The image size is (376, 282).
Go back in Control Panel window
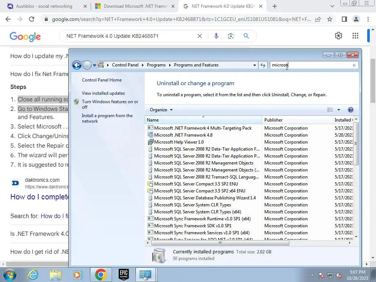pos(77,65)
